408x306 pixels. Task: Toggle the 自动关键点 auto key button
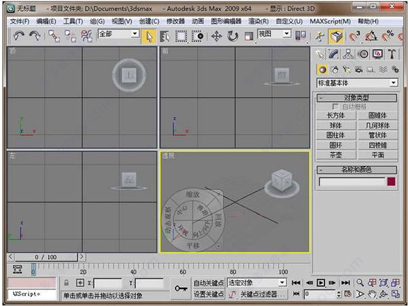click(209, 283)
